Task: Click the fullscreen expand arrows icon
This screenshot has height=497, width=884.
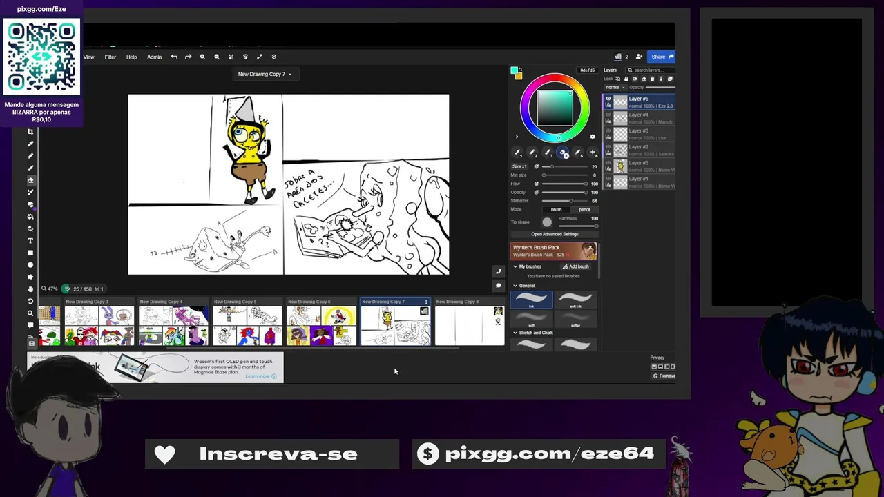Action: click(260, 57)
